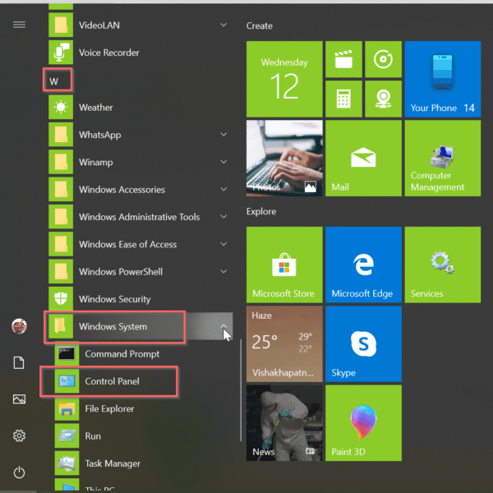Open the Microsoft Edge tile

362,265
